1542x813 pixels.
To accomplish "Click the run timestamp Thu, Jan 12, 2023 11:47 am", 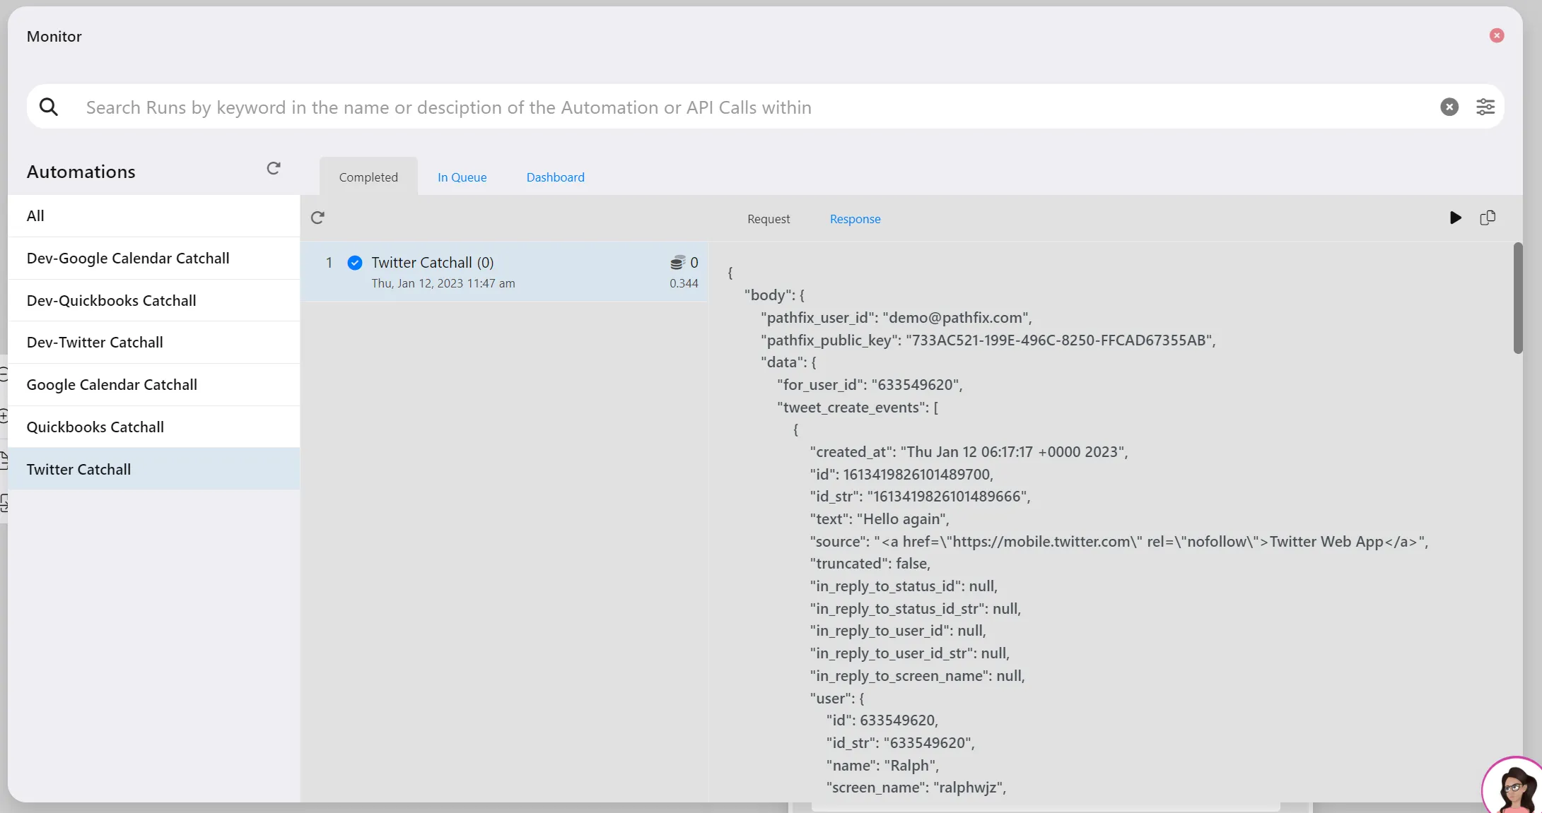I will tap(443, 283).
